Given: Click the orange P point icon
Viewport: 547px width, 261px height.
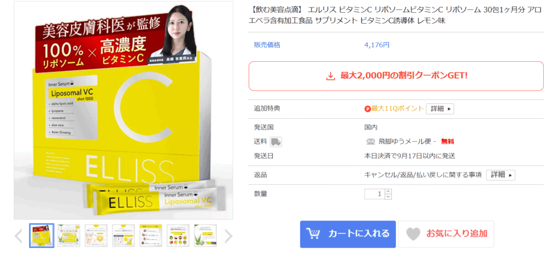Looking at the screenshot, I should pos(368,109).
